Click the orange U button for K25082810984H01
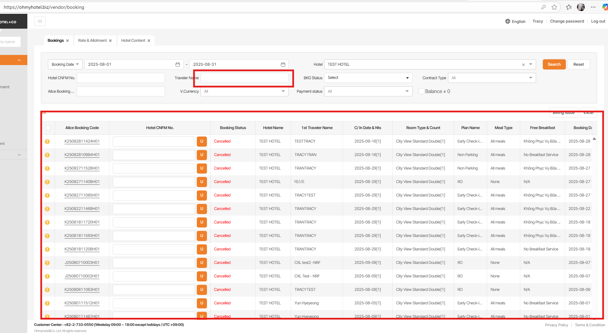This screenshot has width=608, height=333. pos(202,155)
